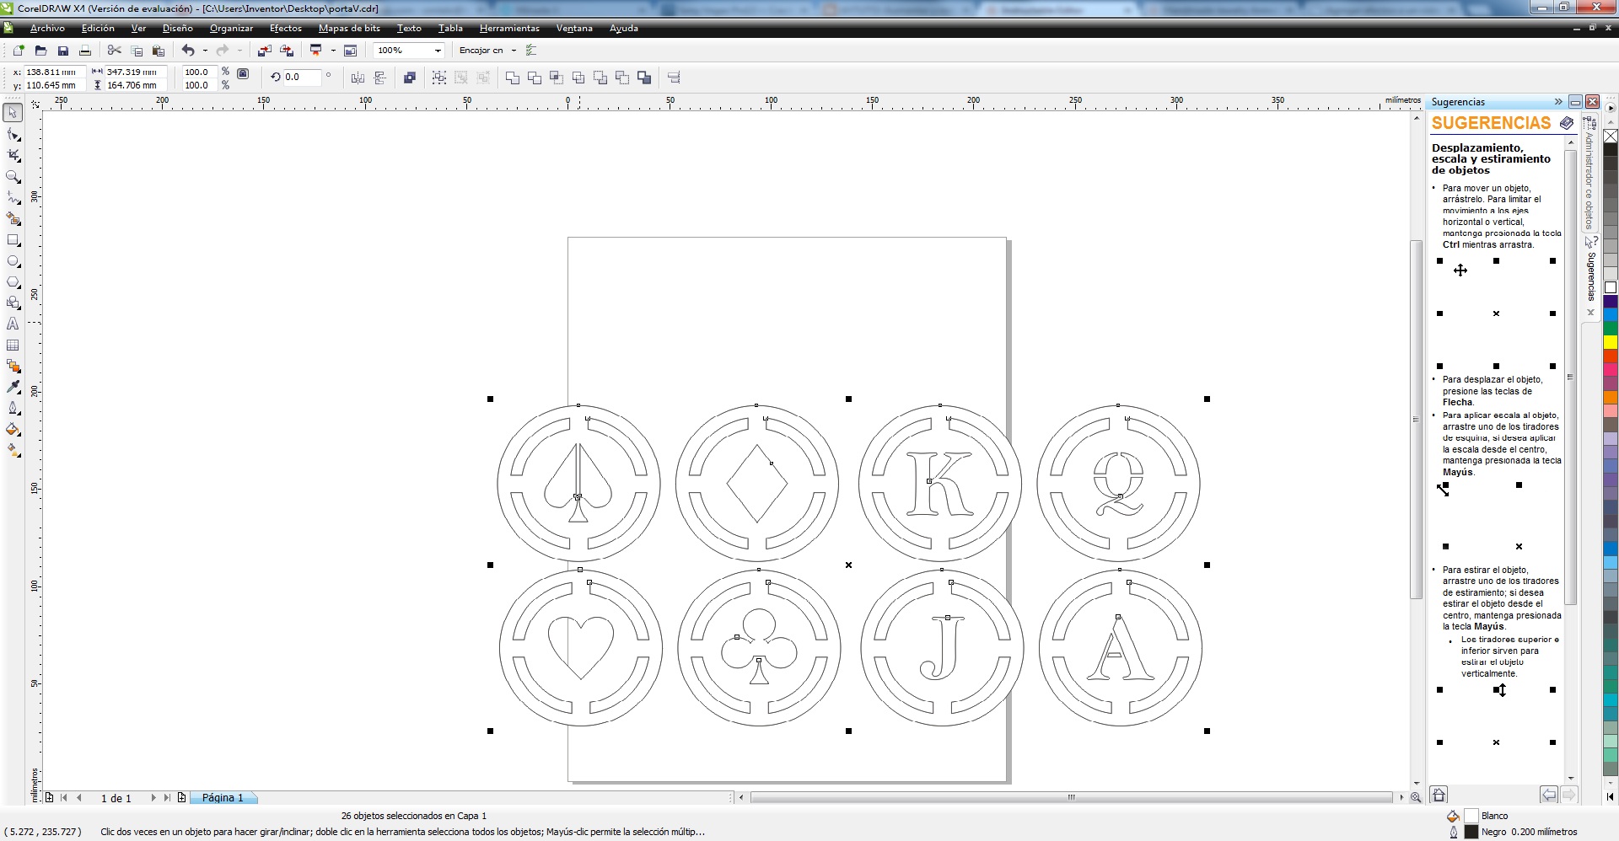Click the Combine objects icon

[x=410, y=78]
